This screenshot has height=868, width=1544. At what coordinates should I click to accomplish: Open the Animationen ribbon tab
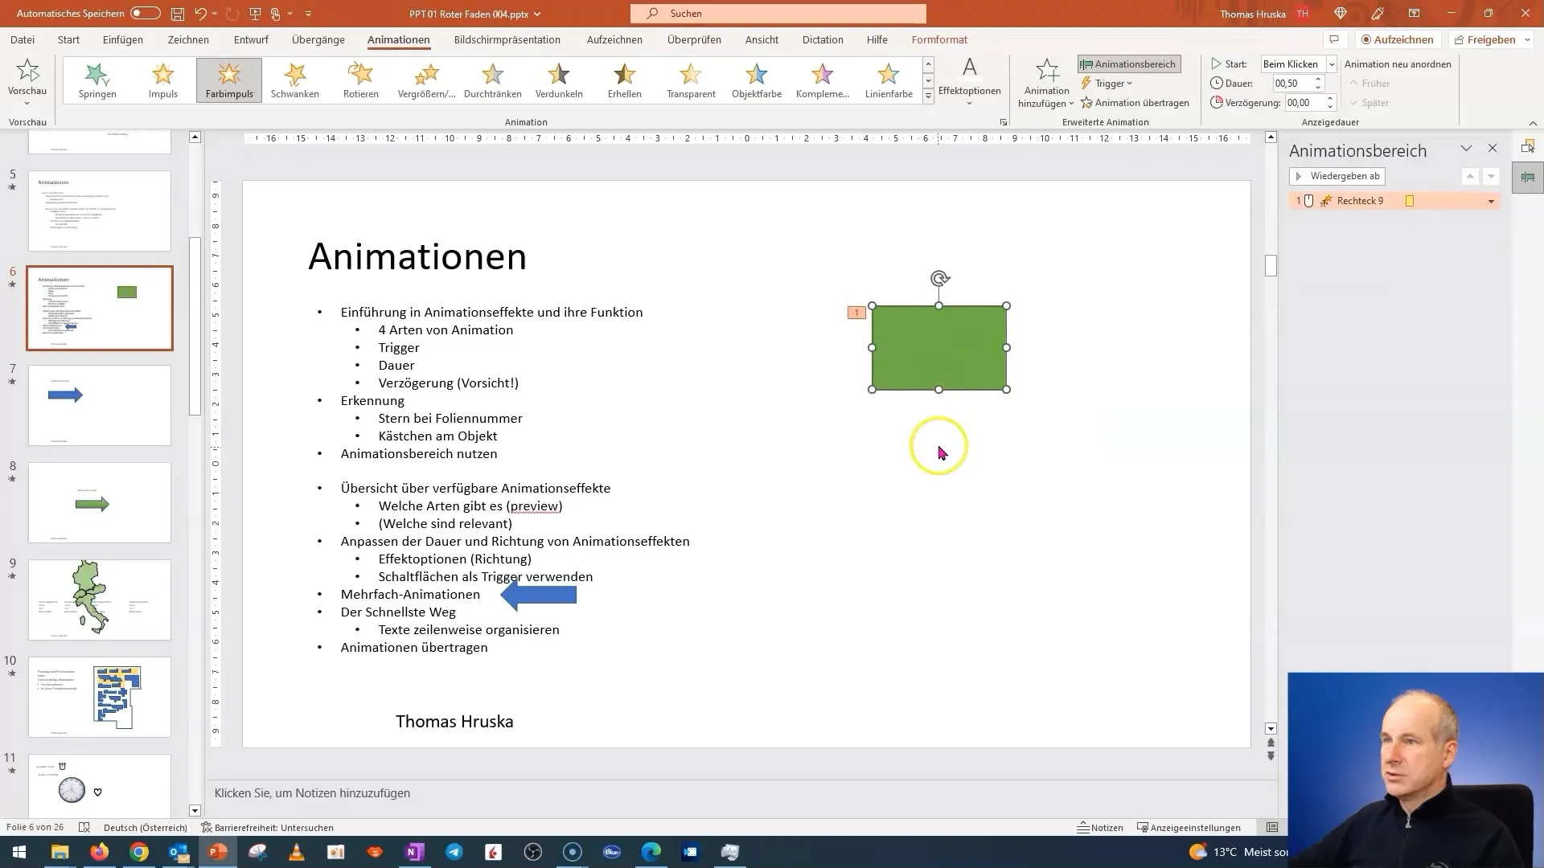399,39
